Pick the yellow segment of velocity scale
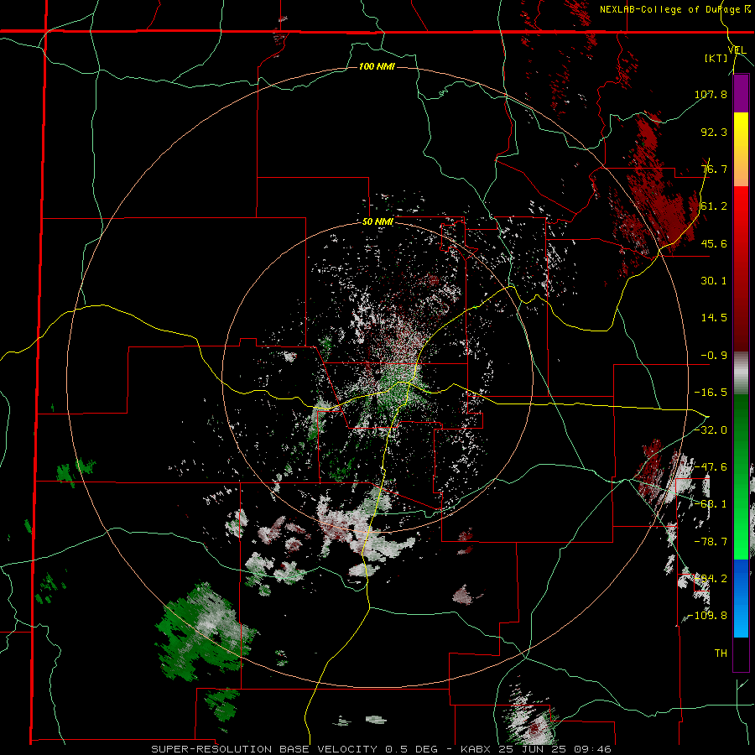The image size is (755, 755). tap(741, 131)
